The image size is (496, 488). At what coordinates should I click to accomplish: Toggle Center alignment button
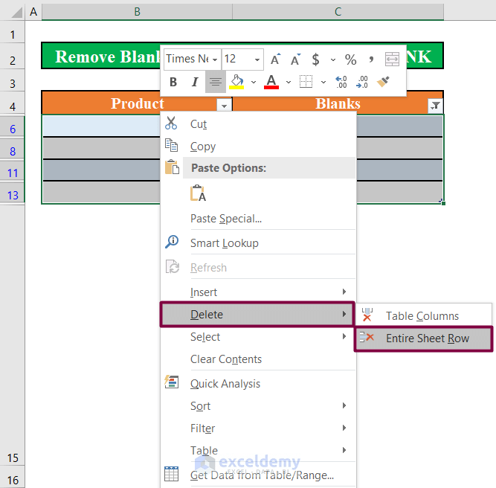[x=216, y=82]
